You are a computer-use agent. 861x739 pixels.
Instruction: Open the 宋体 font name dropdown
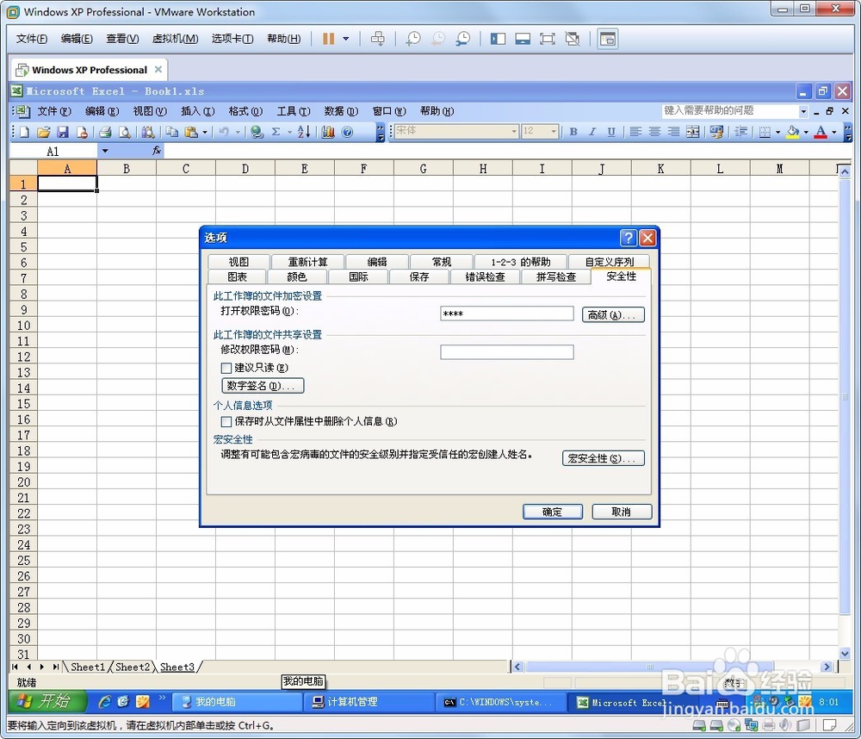coord(514,131)
